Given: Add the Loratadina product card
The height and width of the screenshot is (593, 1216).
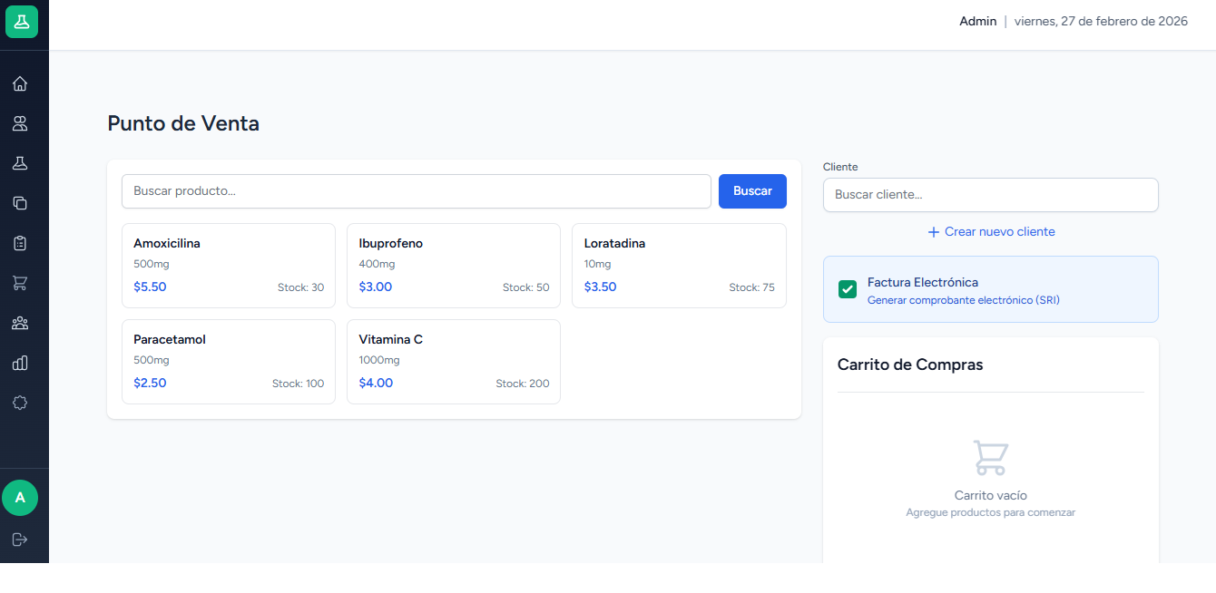Looking at the screenshot, I should pyautogui.click(x=679, y=266).
